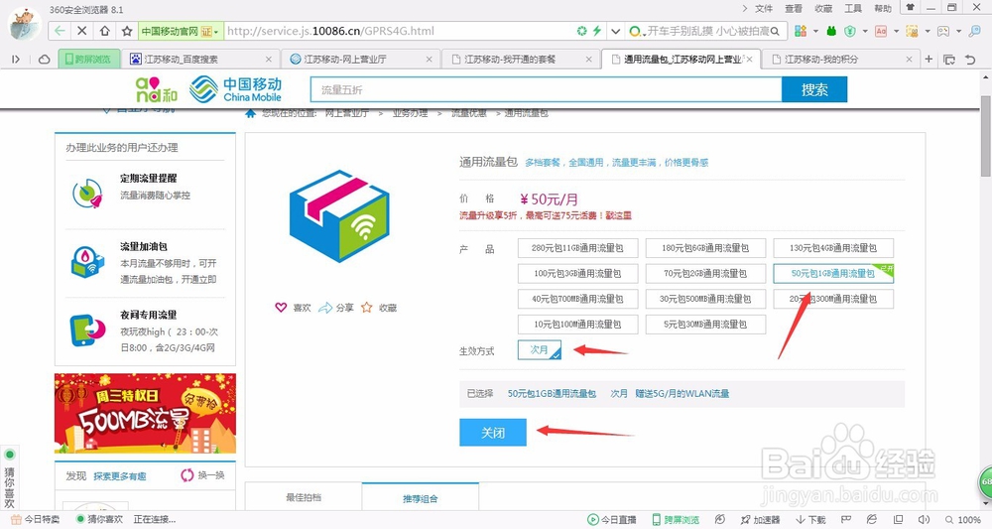Open the 探索更多有趣 link
Viewport: 992px width, 529px height.
pos(120,475)
